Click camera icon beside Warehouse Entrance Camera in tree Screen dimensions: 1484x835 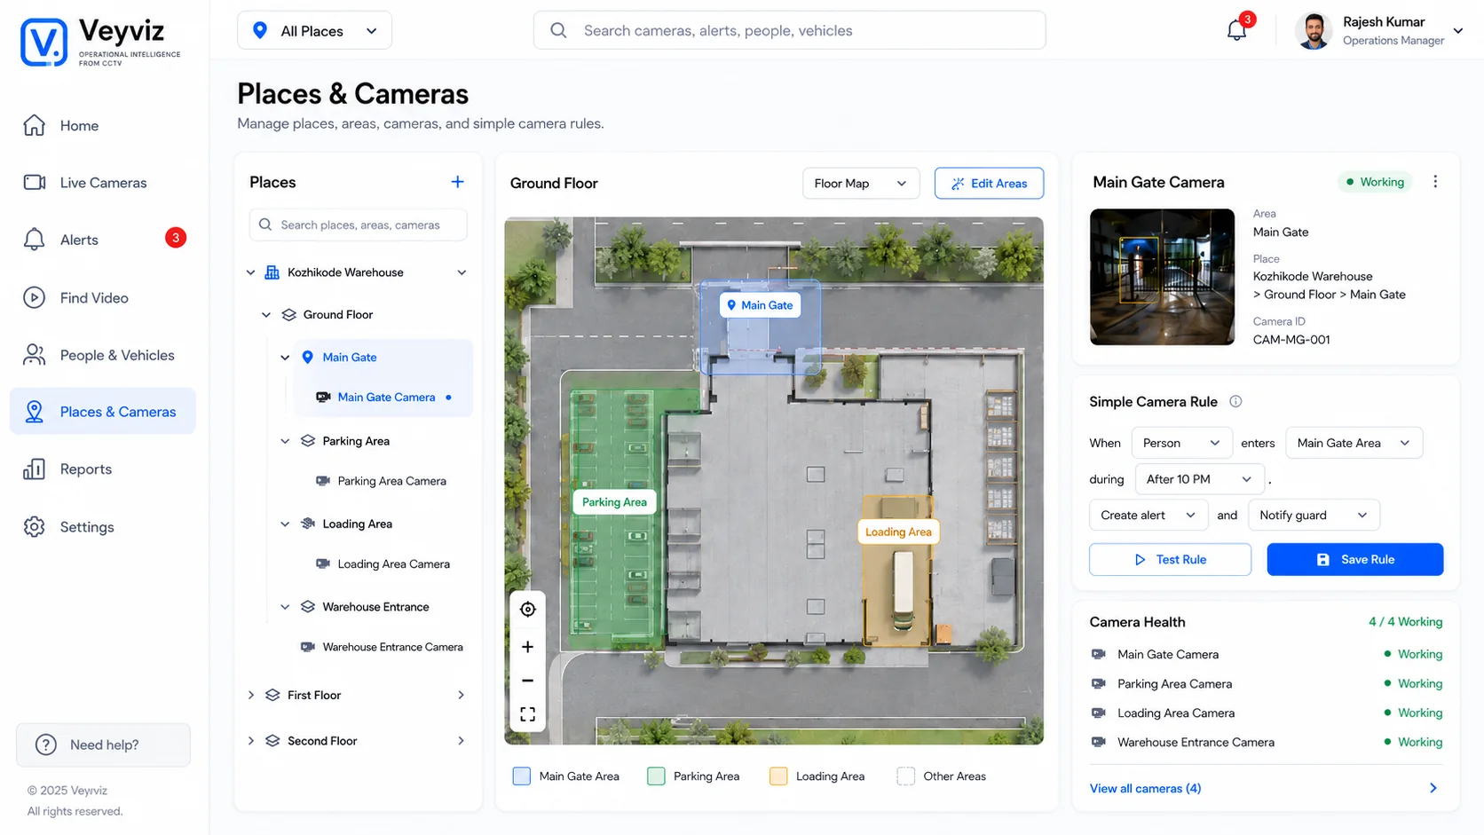308,647
